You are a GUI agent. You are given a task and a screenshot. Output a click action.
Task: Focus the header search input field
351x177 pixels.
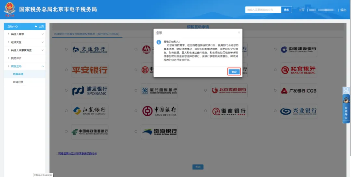(x=263, y=10)
